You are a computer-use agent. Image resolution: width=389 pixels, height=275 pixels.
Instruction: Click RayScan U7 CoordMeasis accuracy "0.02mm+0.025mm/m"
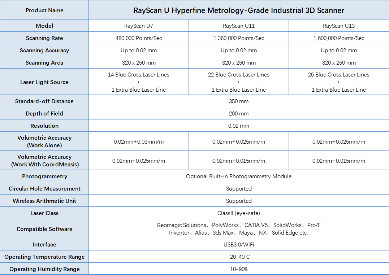point(139,161)
